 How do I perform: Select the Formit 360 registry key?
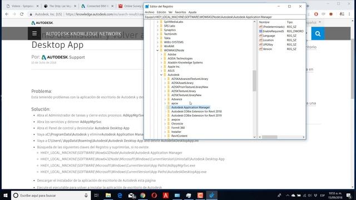pos(178,128)
